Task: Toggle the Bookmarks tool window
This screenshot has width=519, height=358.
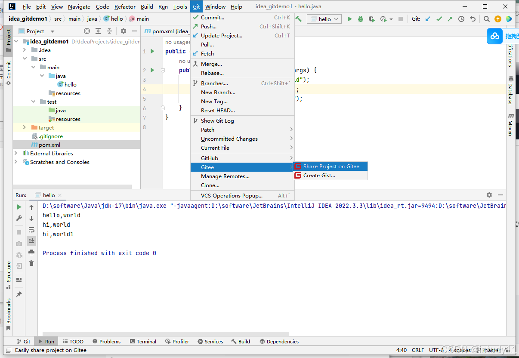Action: (x=8, y=315)
